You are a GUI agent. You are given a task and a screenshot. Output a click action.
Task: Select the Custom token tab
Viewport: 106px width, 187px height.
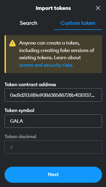(x=78, y=23)
